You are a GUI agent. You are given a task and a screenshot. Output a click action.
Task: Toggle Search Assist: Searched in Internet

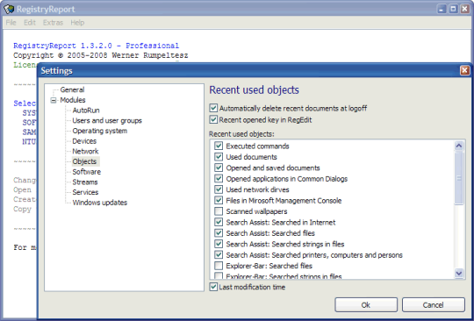[x=219, y=222]
